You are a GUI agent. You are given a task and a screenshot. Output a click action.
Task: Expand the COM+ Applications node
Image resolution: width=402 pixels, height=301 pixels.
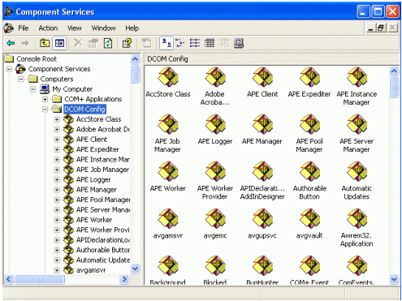pyautogui.click(x=45, y=99)
